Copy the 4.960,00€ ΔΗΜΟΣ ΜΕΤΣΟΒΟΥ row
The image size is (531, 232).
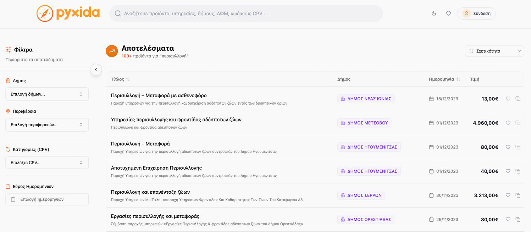518,123
